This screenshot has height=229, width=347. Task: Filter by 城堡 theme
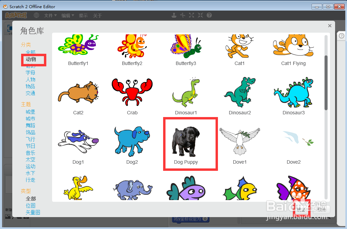31,112
